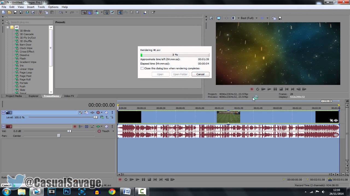Open the Tools menu
The image size is (350, 196).
(41, 7)
